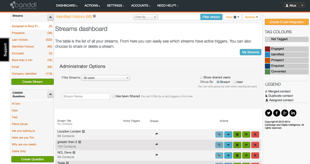The width and height of the screenshot is (310, 164).
Task: Open the Last Visitors stream link
Action: tap(20, 40)
